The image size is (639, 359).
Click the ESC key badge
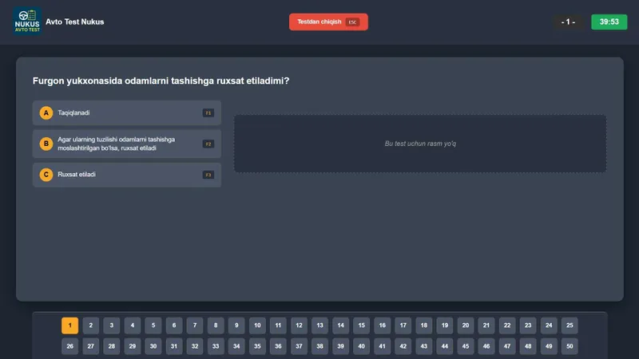click(352, 22)
